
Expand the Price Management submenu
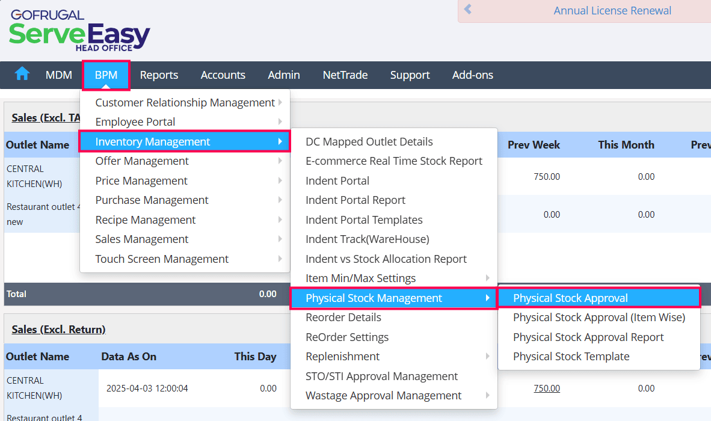(x=141, y=181)
